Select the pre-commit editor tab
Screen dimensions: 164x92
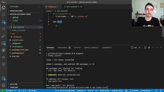coord(73,7)
